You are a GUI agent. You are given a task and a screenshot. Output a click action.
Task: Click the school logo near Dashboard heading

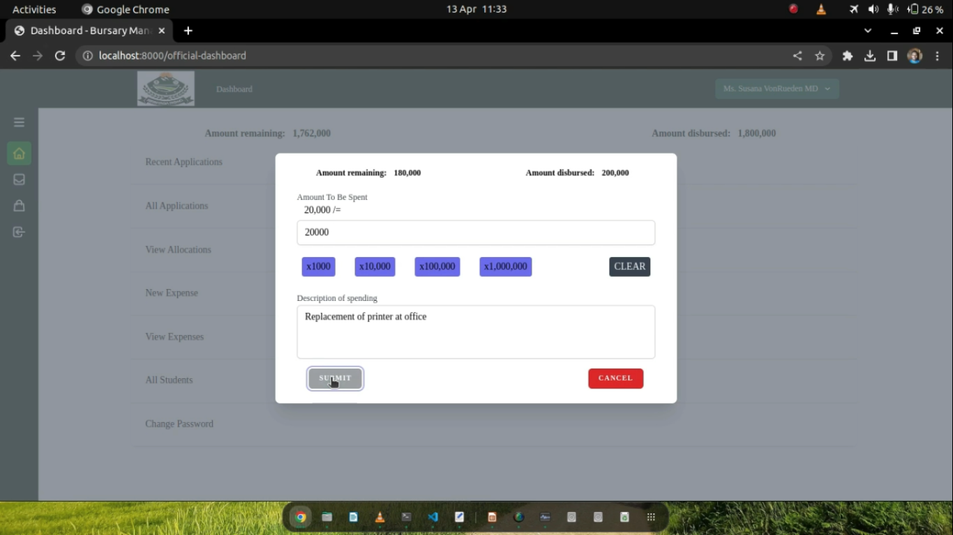[165, 88]
